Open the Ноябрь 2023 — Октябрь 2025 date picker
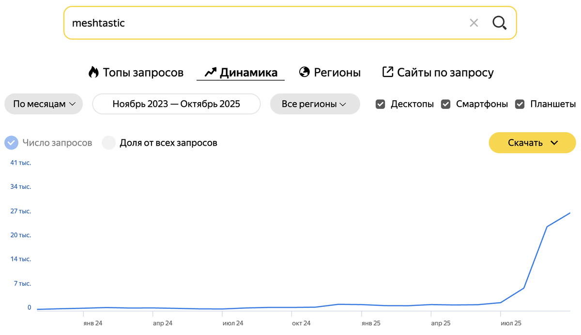This screenshot has width=581, height=335. click(176, 104)
